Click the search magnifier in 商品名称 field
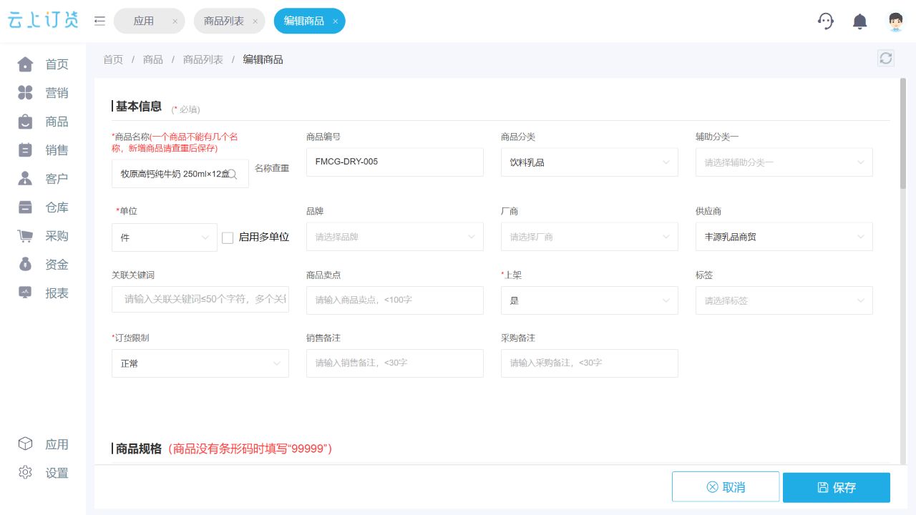916x515 pixels. [x=232, y=174]
